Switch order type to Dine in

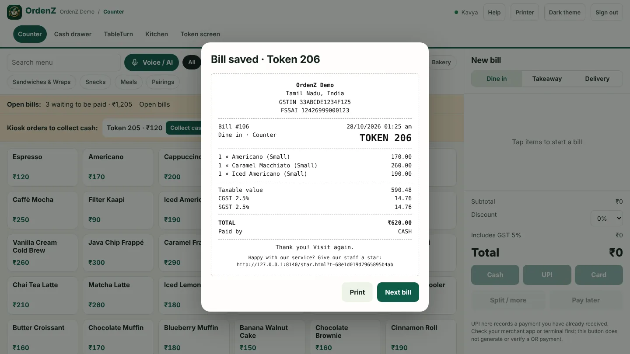tap(497, 79)
